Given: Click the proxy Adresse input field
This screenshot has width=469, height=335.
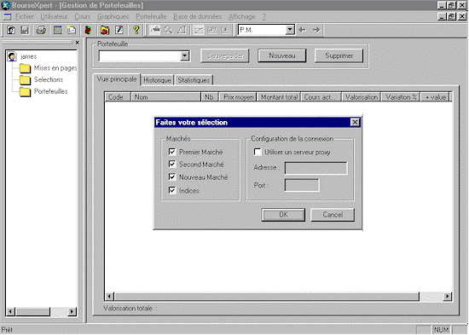Looking at the screenshot, I should click(316, 168).
